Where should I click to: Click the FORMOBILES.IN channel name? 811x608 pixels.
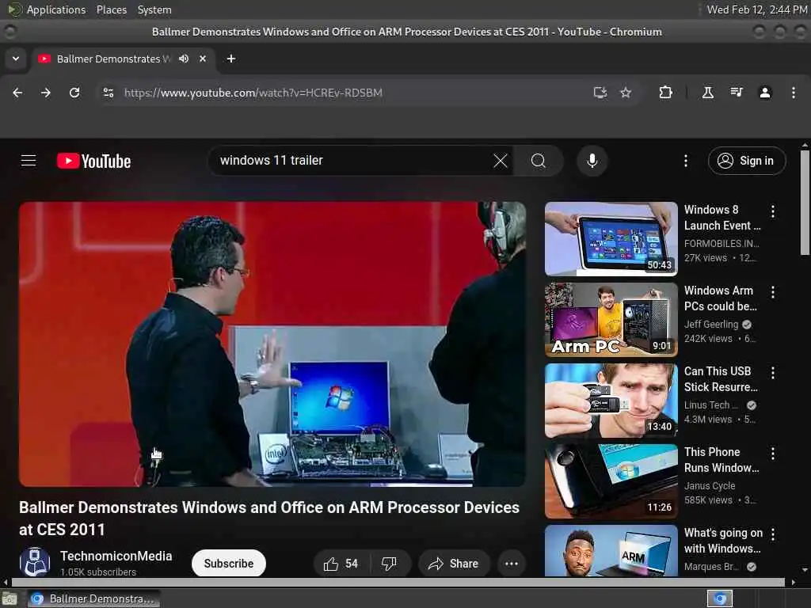coord(722,244)
